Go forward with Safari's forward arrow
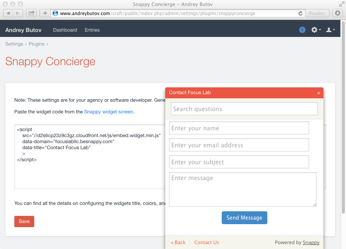Image resolution: width=346 pixels, height=249 pixels. tap(18, 13)
